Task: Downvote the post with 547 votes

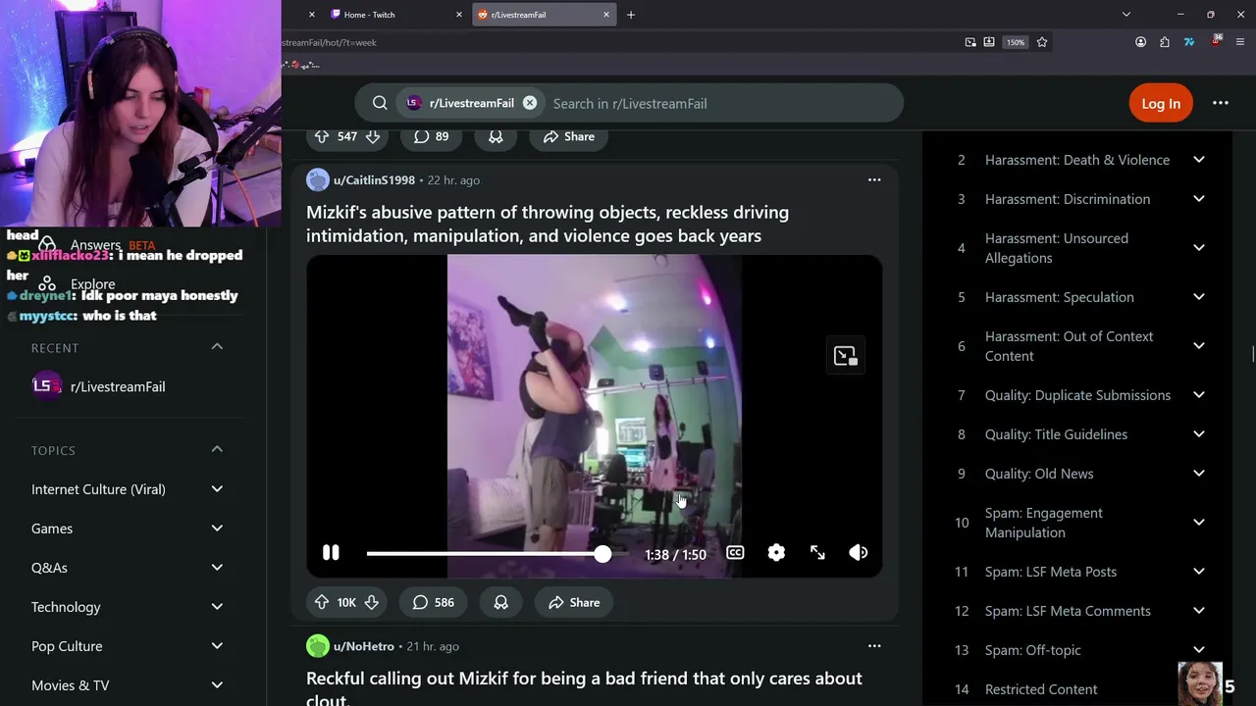Action: point(373,136)
